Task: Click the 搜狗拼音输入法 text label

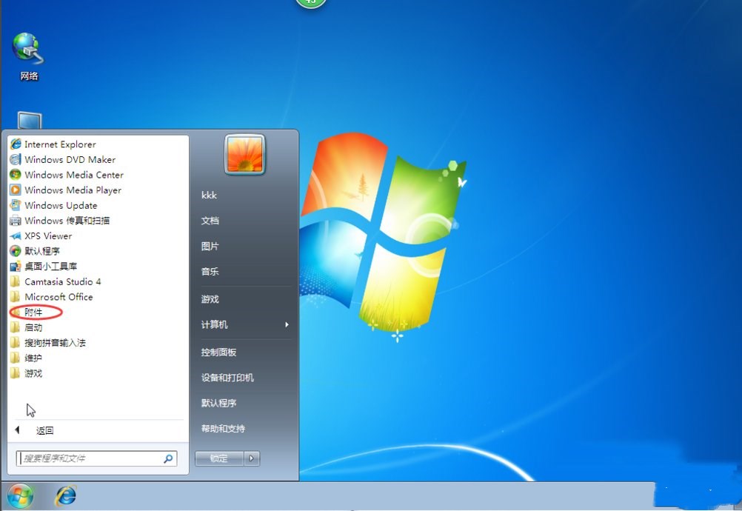Action: click(x=56, y=343)
